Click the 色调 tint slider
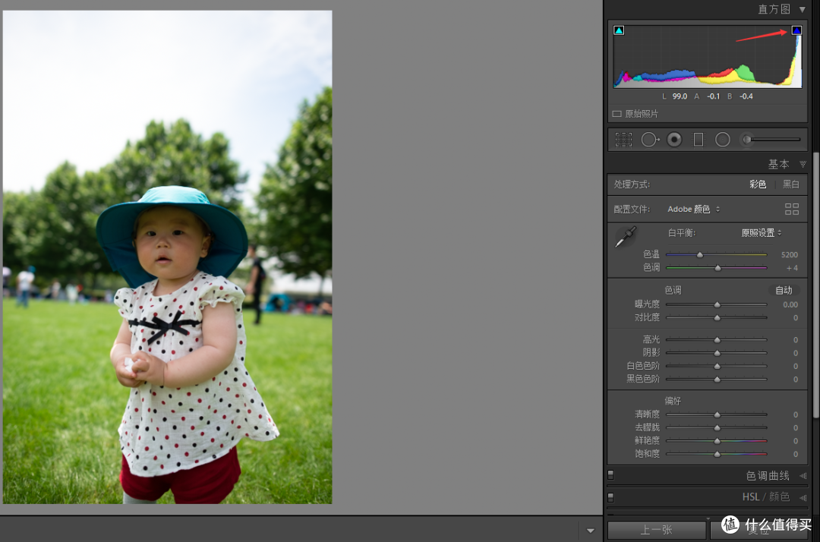This screenshot has height=542, width=820. (716, 268)
